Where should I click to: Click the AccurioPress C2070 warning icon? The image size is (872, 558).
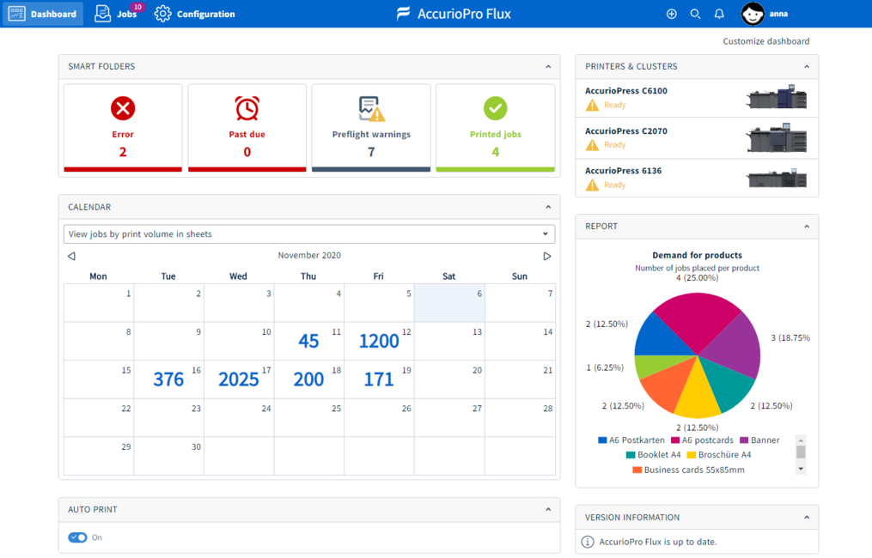[592, 145]
